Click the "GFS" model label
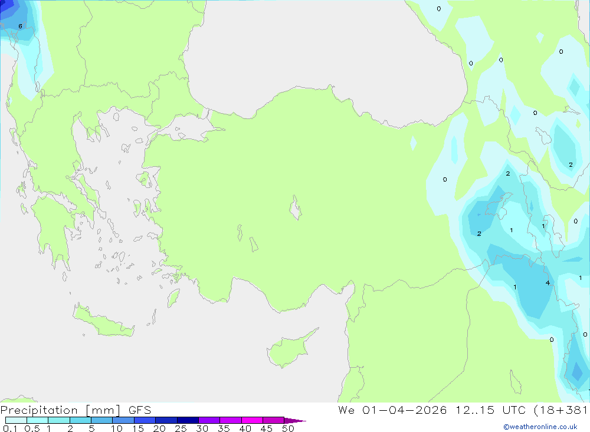 click(x=140, y=410)
